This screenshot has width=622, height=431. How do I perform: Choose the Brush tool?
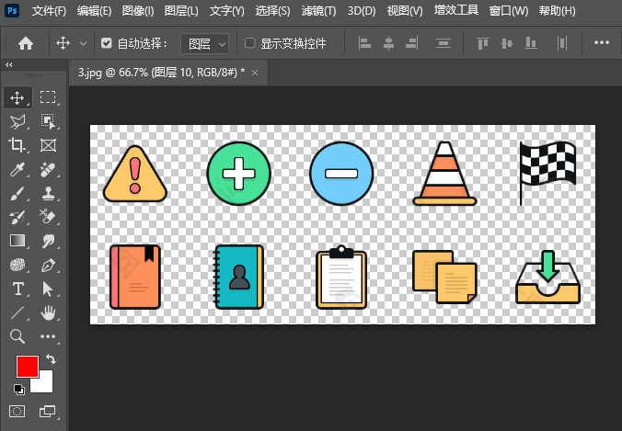[17, 193]
